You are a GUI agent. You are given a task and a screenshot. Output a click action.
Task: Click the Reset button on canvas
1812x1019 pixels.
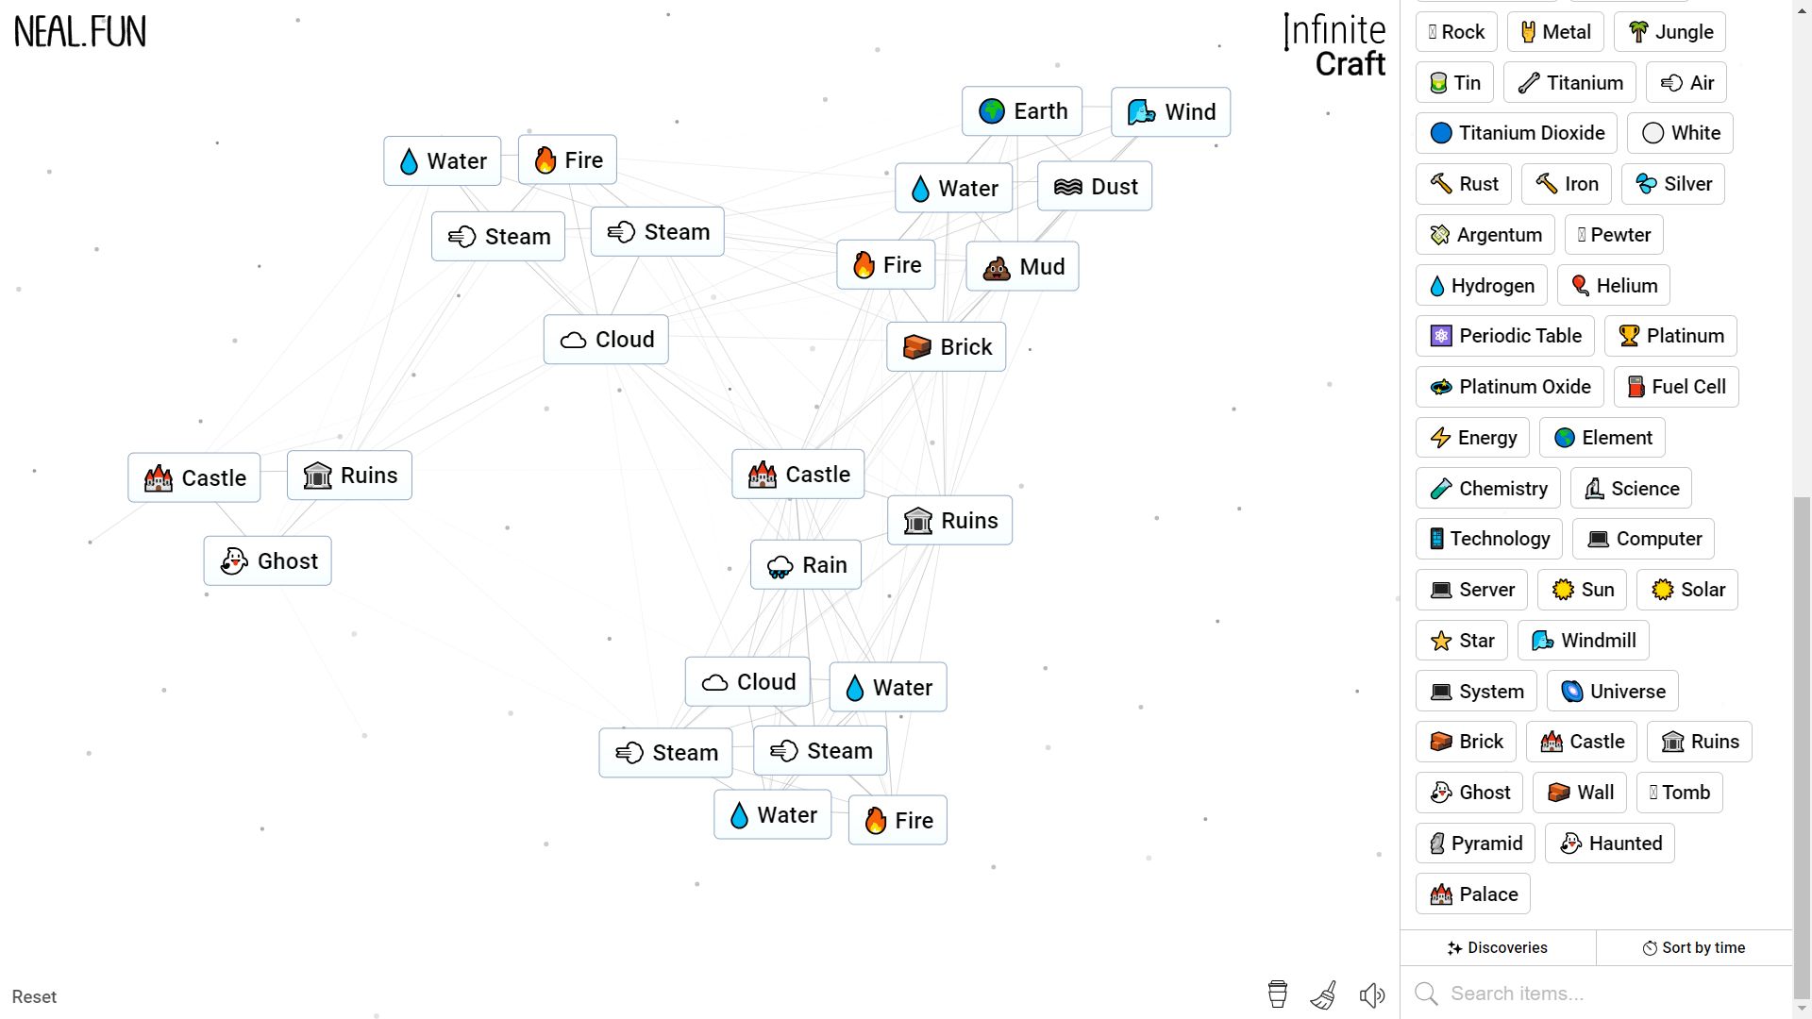point(34,996)
